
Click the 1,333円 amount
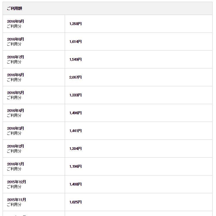tap(75, 95)
